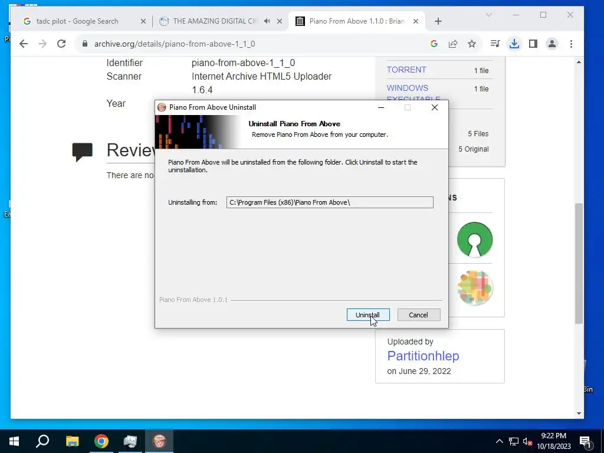Click the address bar URL
This screenshot has height=453, width=604.
175,44
